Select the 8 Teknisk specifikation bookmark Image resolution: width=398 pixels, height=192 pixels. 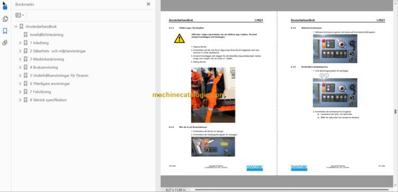pyautogui.click(x=48, y=100)
